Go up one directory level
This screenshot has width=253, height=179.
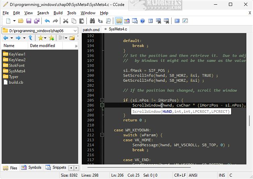coord(30,38)
